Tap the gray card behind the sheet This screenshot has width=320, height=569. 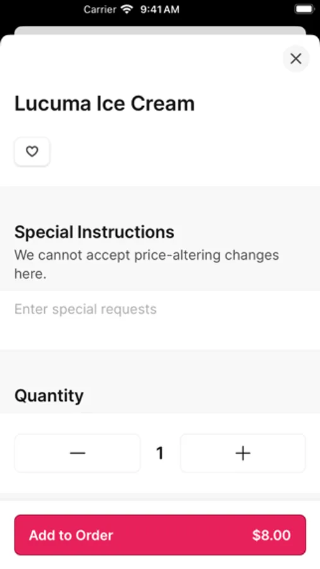(x=160, y=30)
